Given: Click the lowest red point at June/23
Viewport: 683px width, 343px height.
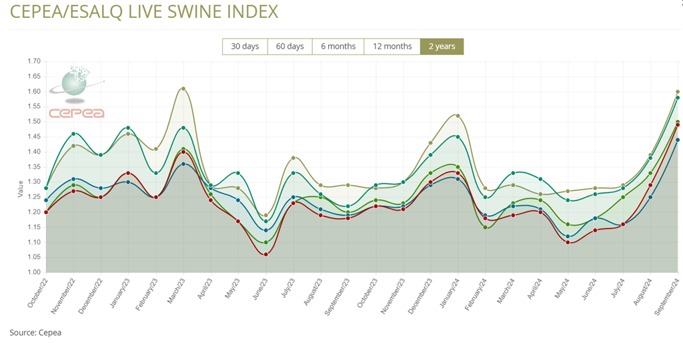Looking at the screenshot, I should [x=265, y=254].
